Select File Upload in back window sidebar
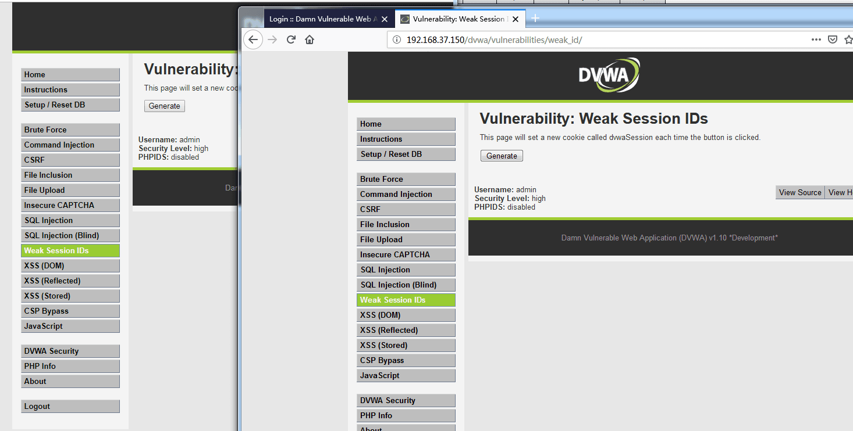The width and height of the screenshot is (853, 431). click(x=70, y=190)
